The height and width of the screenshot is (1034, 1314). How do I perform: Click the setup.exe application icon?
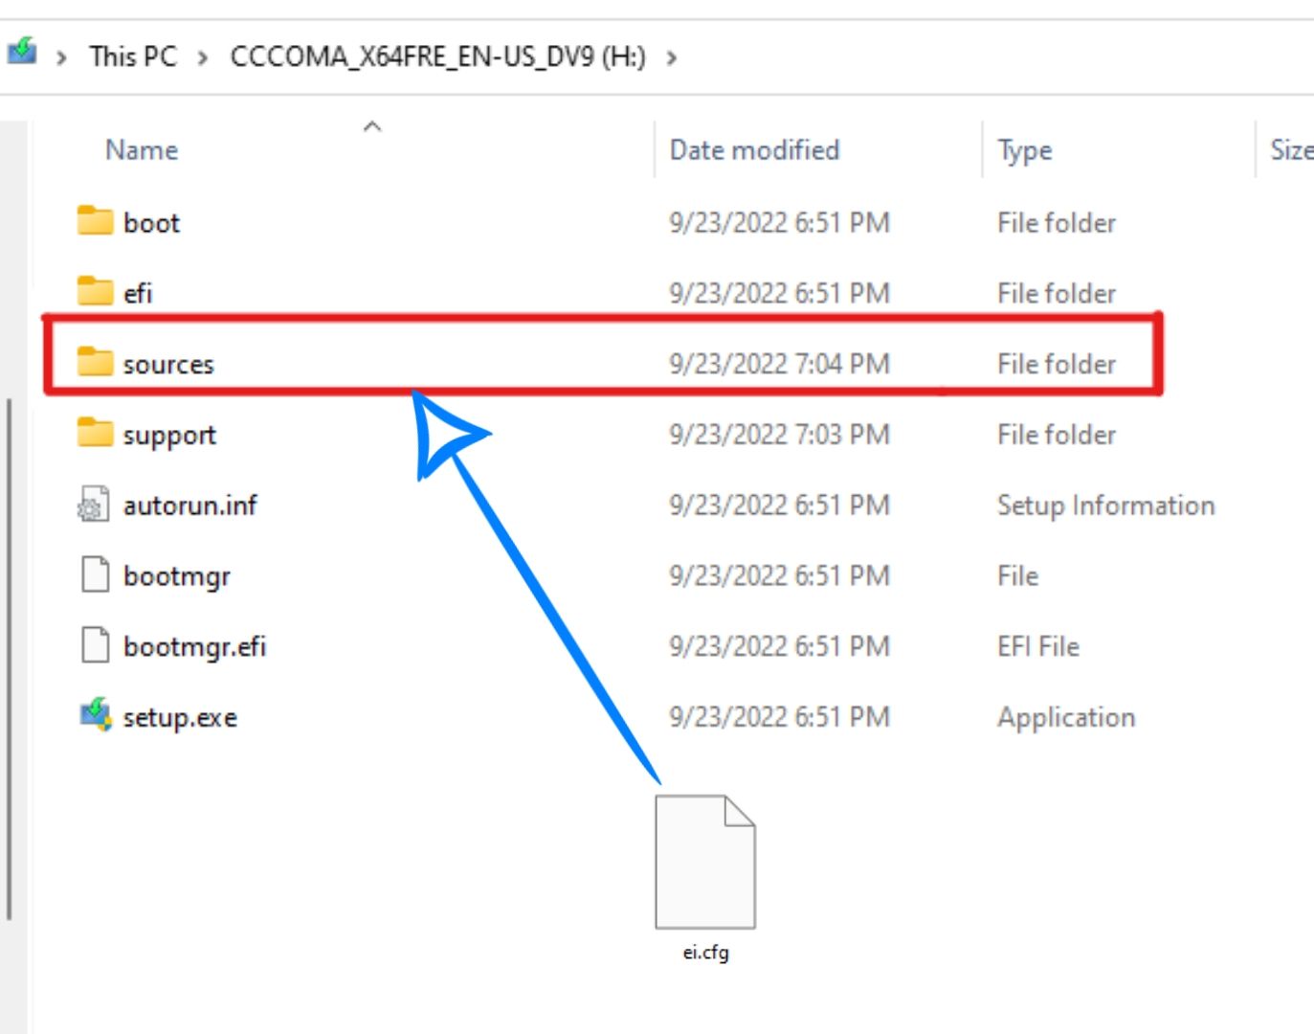pos(96,714)
